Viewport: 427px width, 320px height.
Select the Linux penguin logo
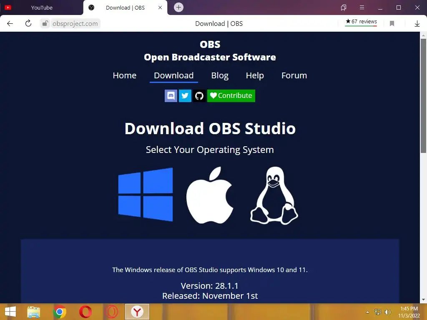coord(274,196)
